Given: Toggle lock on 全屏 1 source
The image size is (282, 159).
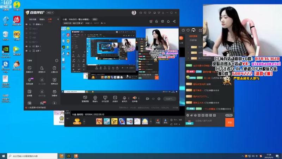Looking at the screenshot, I should [30, 51].
